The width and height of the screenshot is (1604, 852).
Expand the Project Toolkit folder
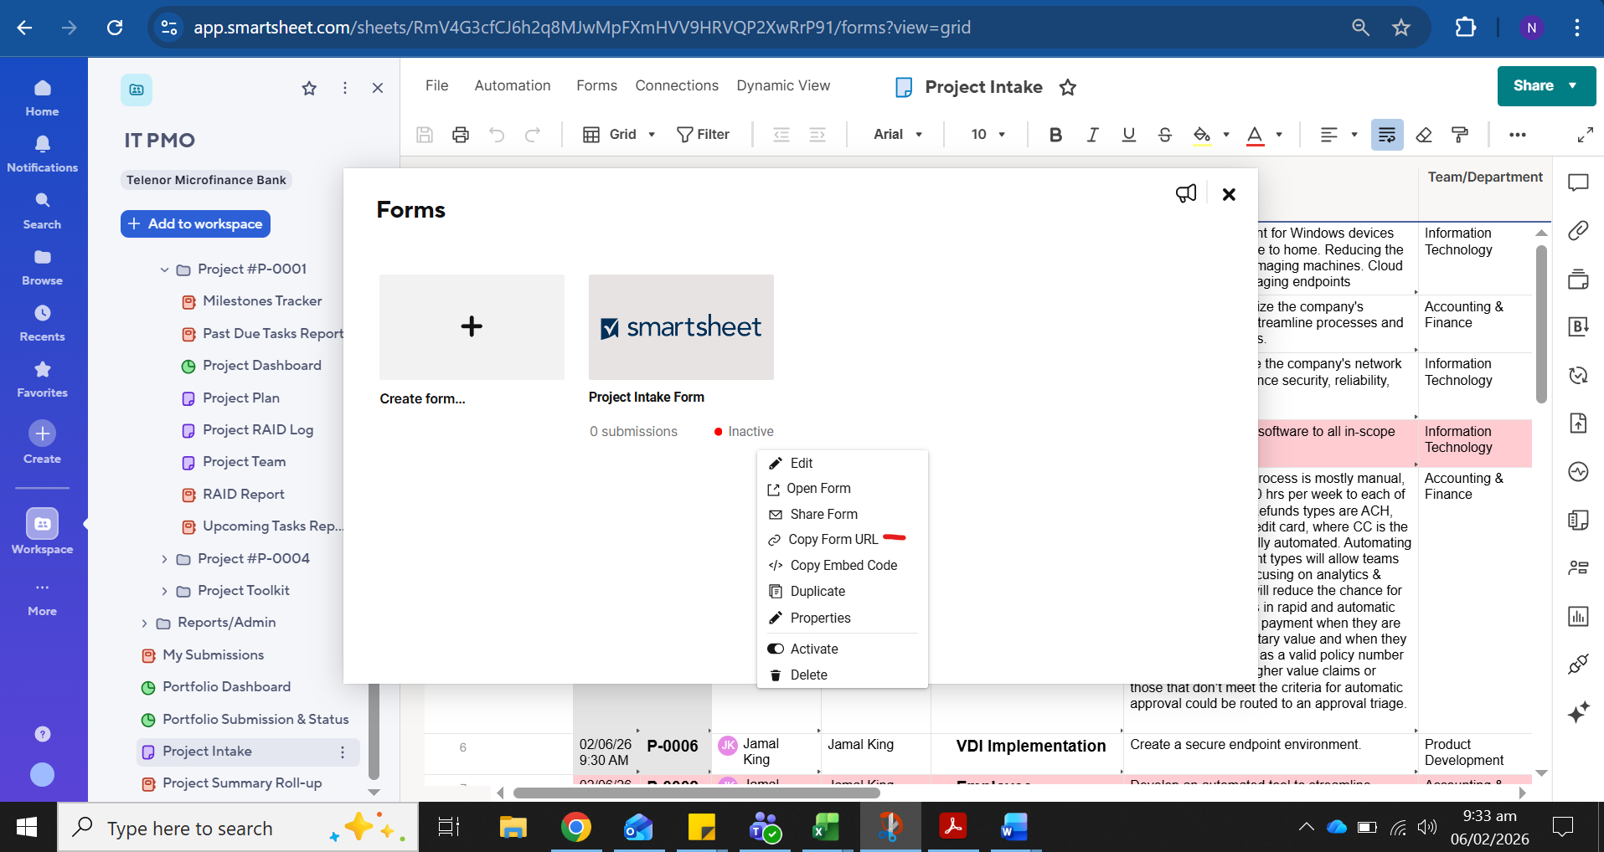(x=164, y=591)
